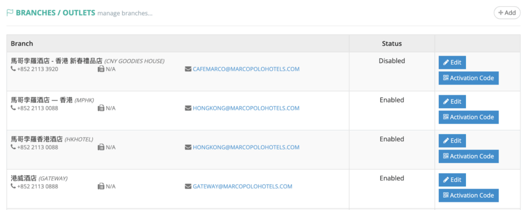Viewport: 522px width, 210px height.
Task: Click the fax icon in MPHK row
Action: tap(101, 108)
